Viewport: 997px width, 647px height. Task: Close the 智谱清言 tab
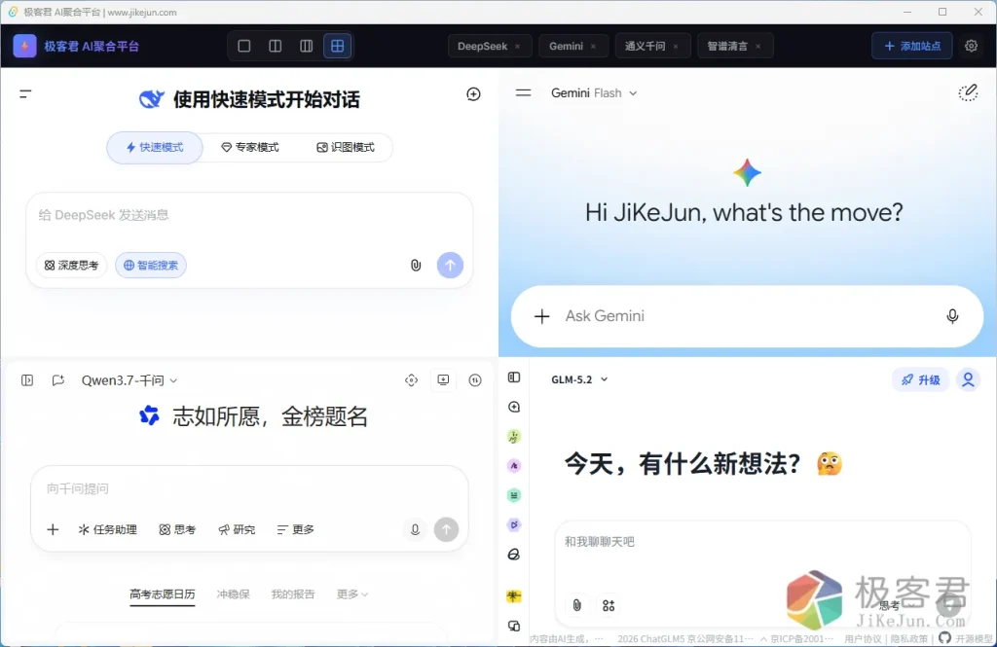[x=757, y=47]
